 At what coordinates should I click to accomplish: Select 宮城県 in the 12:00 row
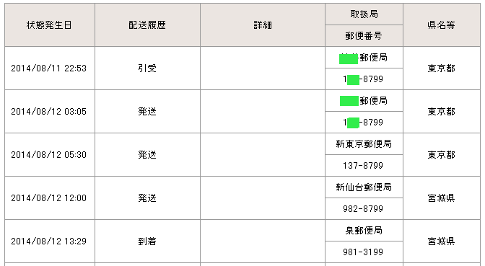(x=442, y=198)
